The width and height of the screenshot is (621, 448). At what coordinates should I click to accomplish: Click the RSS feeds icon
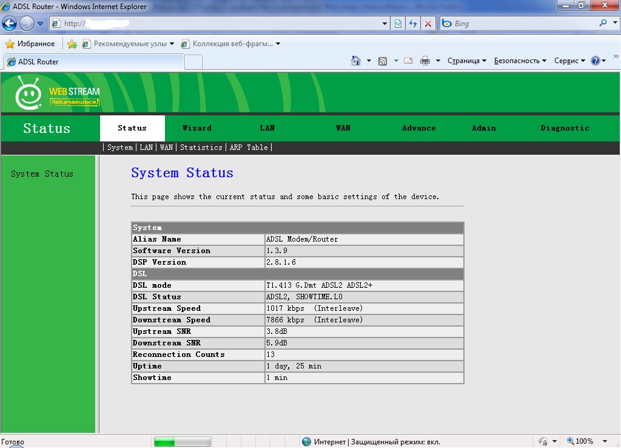383,61
